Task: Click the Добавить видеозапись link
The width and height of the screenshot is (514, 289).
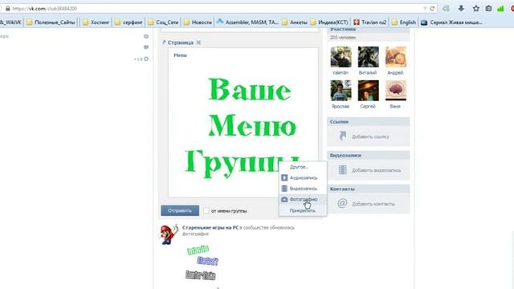Action: coord(377,170)
